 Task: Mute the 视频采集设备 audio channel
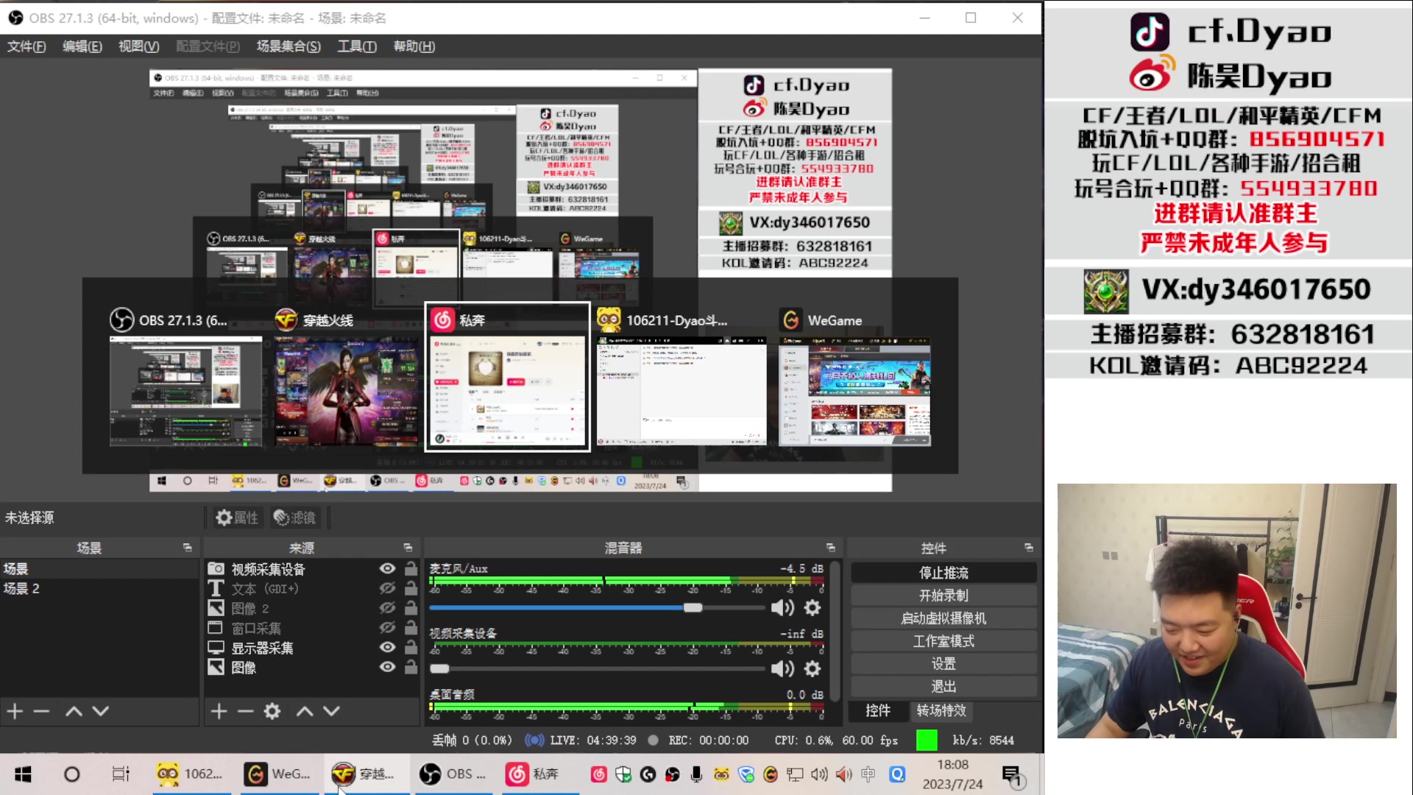click(x=782, y=669)
